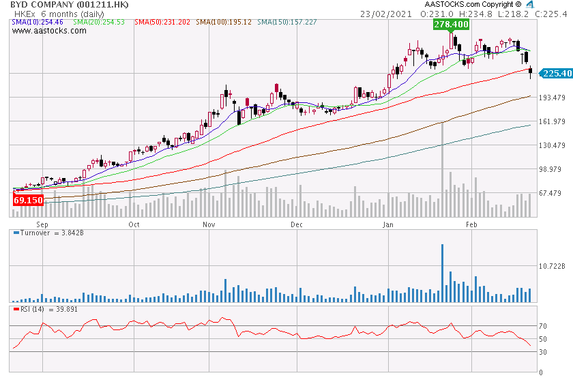Viewport: 573px width, 382px height.
Task: Click the Nov month axis label
Action: tap(209, 224)
